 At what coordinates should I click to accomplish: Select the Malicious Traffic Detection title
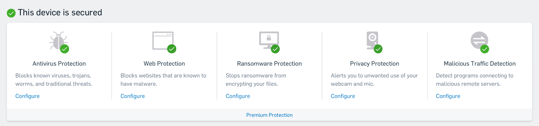pyautogui.click(x=480, y=64)
